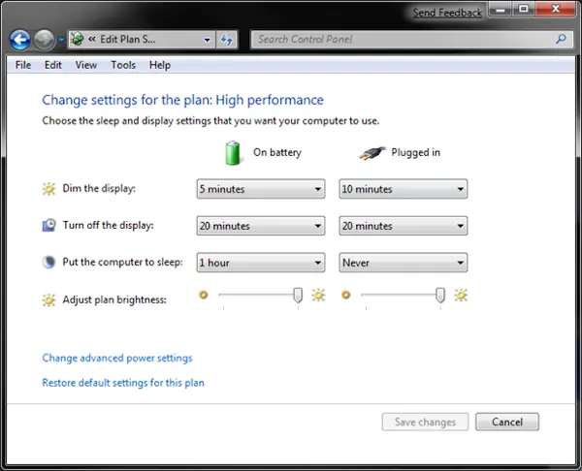Close the window with the red X
The width and height of the screenshot is (582, 471).
tap(556, 10)
